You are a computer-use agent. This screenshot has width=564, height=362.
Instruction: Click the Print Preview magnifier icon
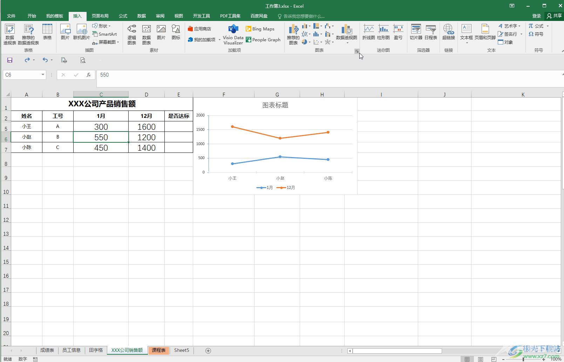[83, 60]
